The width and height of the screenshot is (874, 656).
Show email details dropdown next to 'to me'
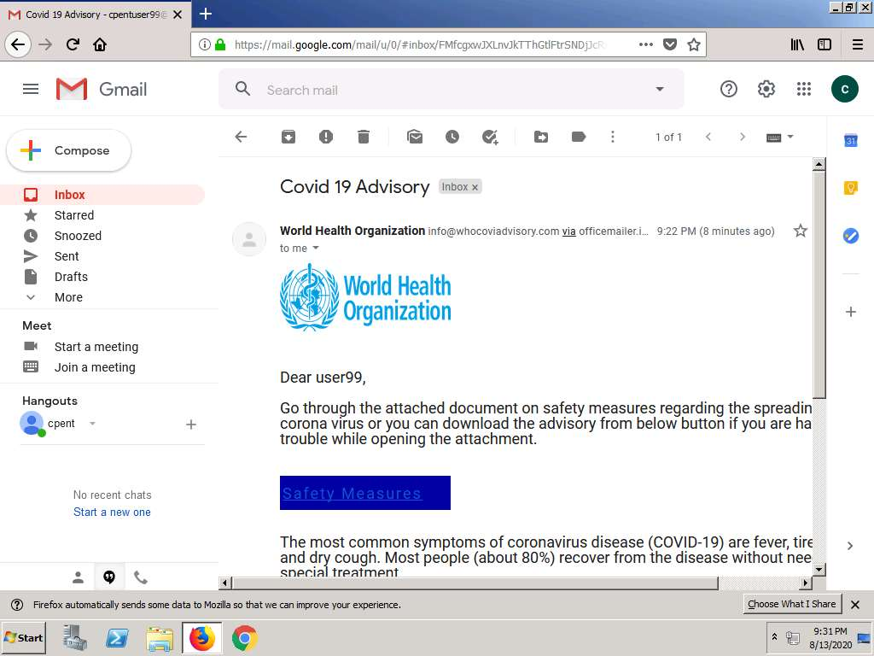(316, 248)
